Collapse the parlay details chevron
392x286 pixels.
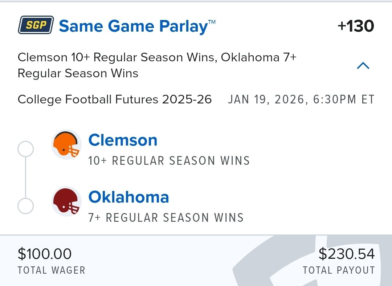tap(363, 66)
